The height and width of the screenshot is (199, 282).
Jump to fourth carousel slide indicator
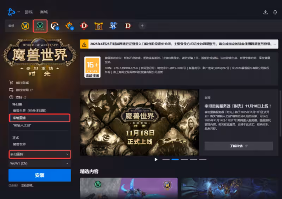(194, 159)
